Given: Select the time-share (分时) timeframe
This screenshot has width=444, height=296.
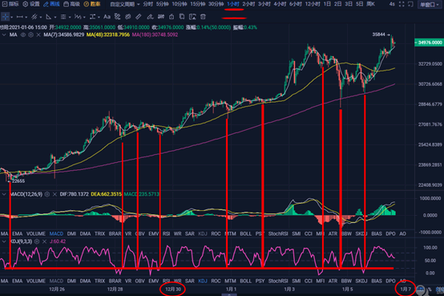Looking at the screenshot, I should pos(147,4).
